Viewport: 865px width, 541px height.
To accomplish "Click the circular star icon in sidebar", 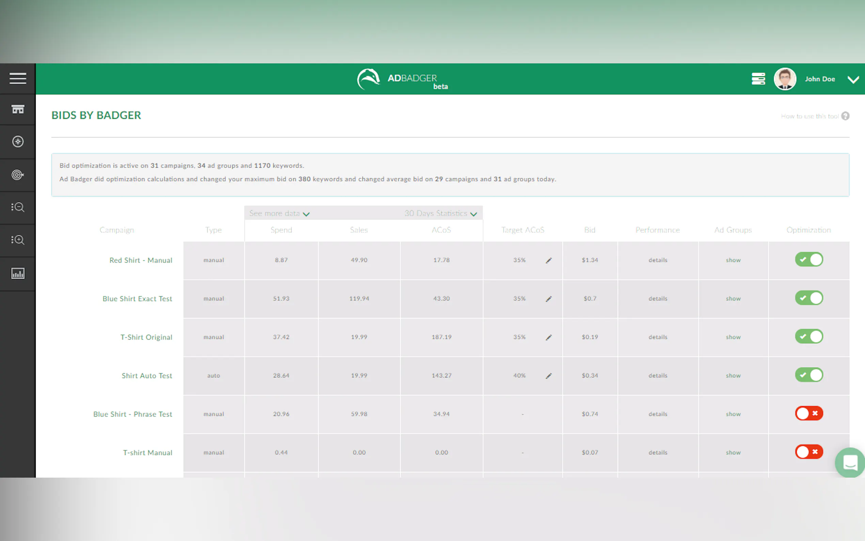I will click(x=17, y=142).
